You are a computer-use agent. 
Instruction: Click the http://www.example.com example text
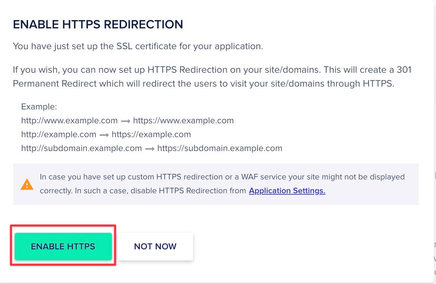pyautogui.click(x=70, y=121)
